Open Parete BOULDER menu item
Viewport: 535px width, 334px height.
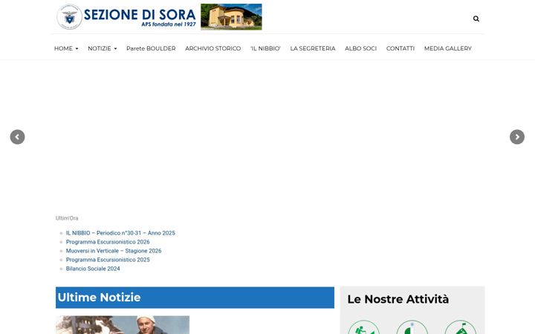click(x=151, y=48)
